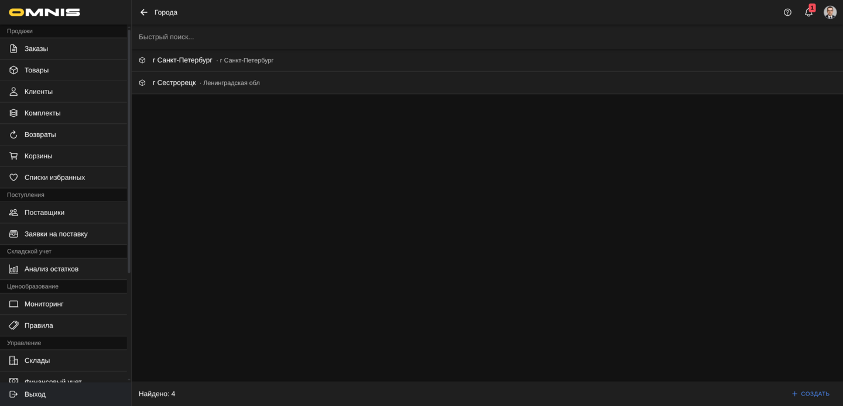Click the back arrow next to Города

[144, 12]
